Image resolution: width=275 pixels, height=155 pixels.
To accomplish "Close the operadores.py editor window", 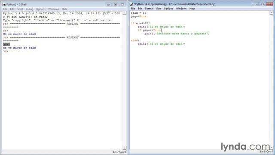I will pyautogui.click(x=269, y=4).
